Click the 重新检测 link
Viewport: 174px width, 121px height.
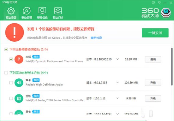tap(96, 38)
